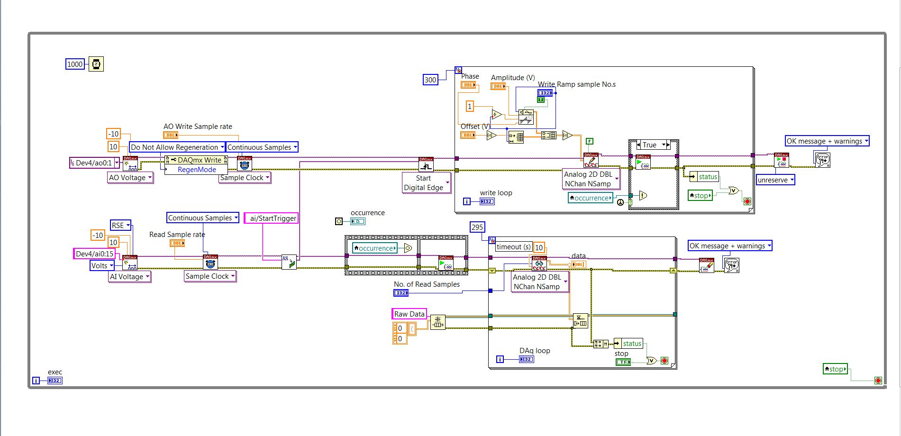Select the Obtain Queue node beside Raw Data

click(438, 322)
